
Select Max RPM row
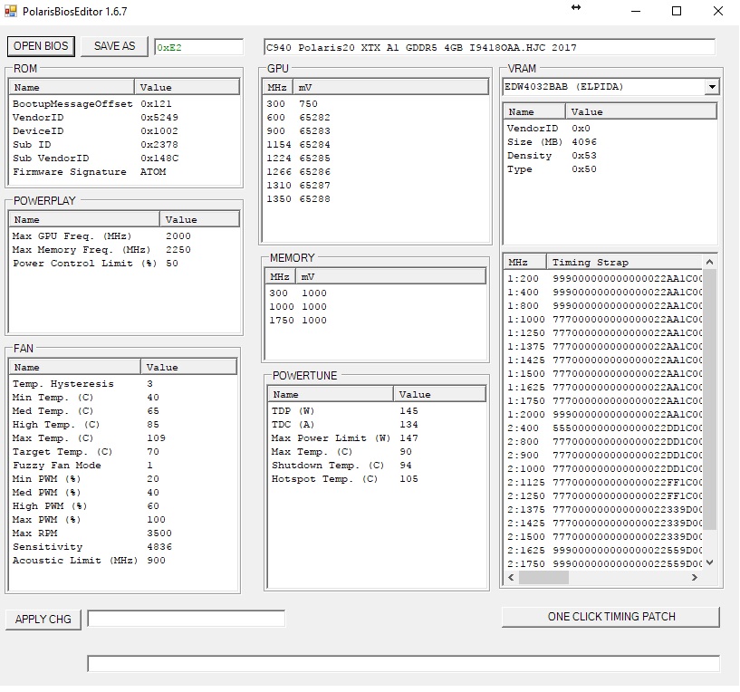(x=123, y=533)
